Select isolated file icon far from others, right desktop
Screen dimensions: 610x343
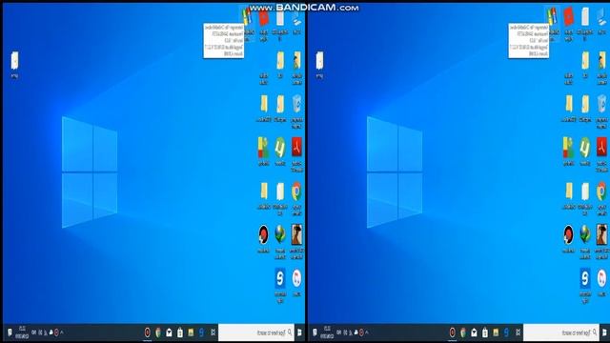319,61
